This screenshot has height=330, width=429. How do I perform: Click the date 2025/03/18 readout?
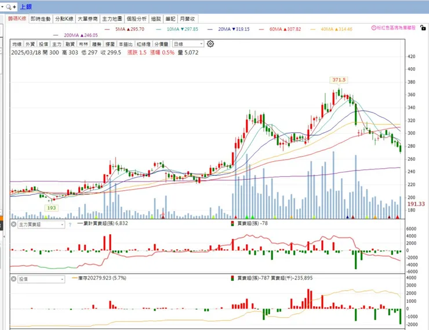pos(26,53)
